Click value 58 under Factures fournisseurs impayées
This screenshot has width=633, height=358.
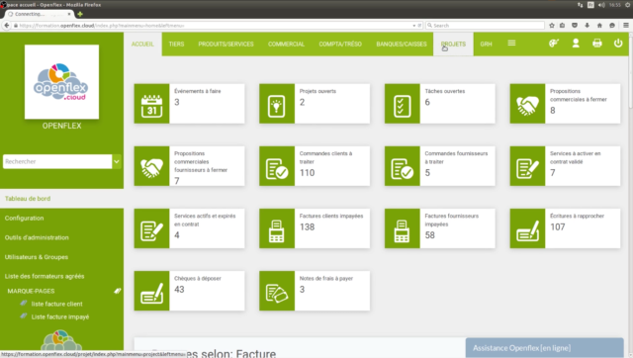(430, 235)
